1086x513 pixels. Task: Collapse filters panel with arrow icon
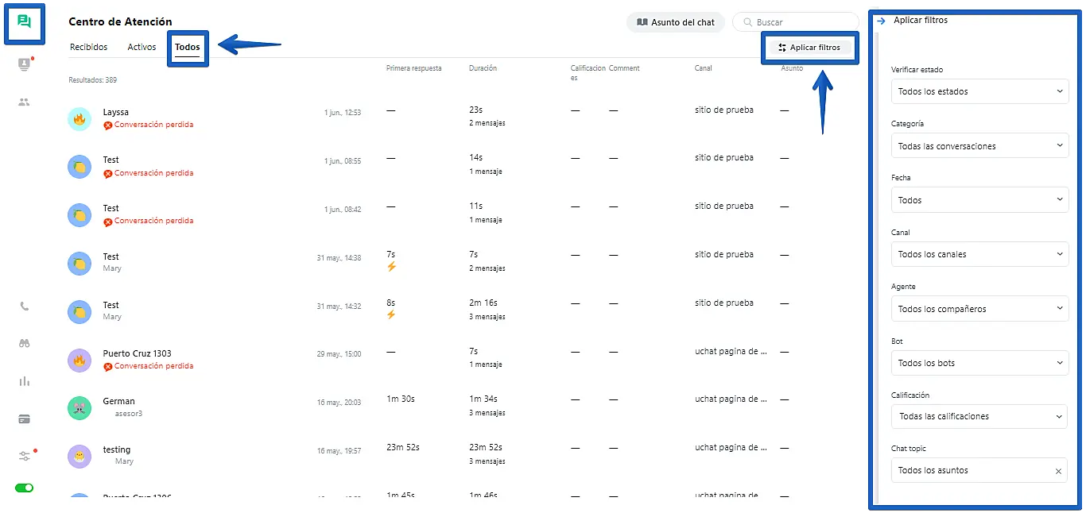pos(881,21)
